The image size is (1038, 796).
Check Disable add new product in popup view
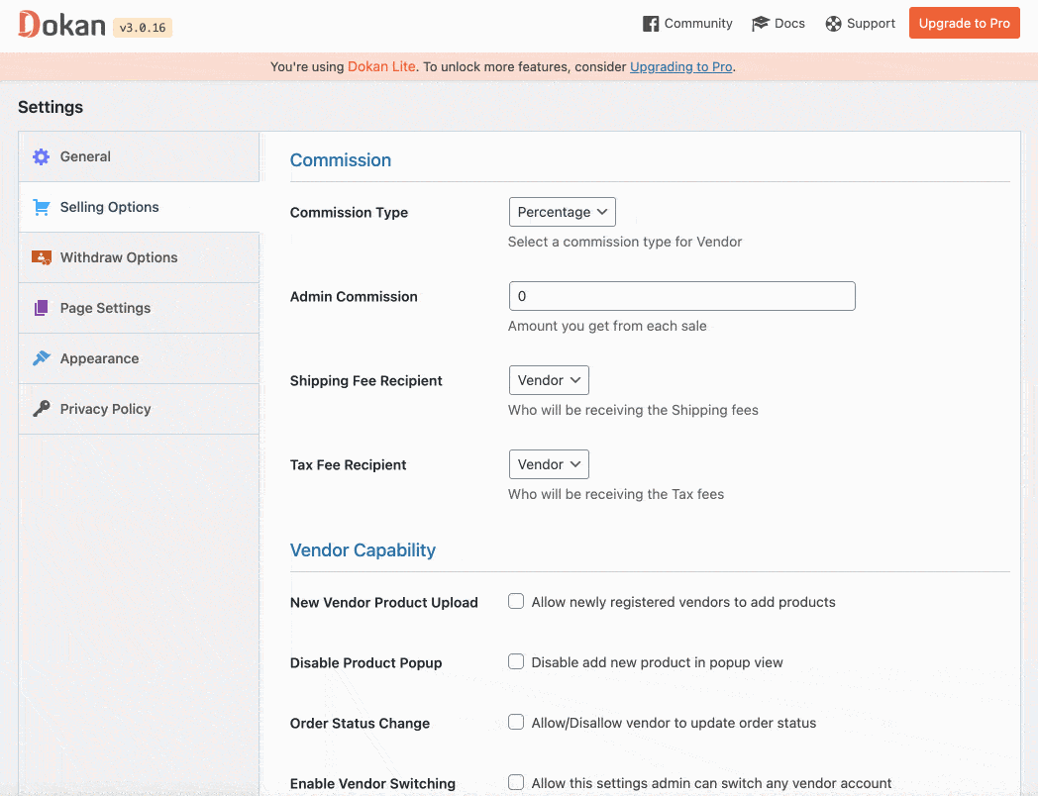[x=515, y=661]
